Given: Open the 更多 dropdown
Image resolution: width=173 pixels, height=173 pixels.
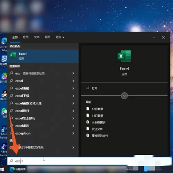Looking at the screenshot, I should (60, 37).
